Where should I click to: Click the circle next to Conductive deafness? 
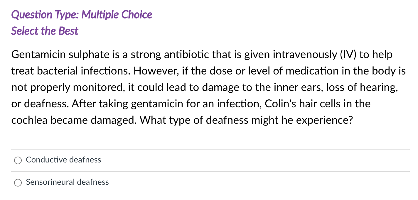(18, 160)
